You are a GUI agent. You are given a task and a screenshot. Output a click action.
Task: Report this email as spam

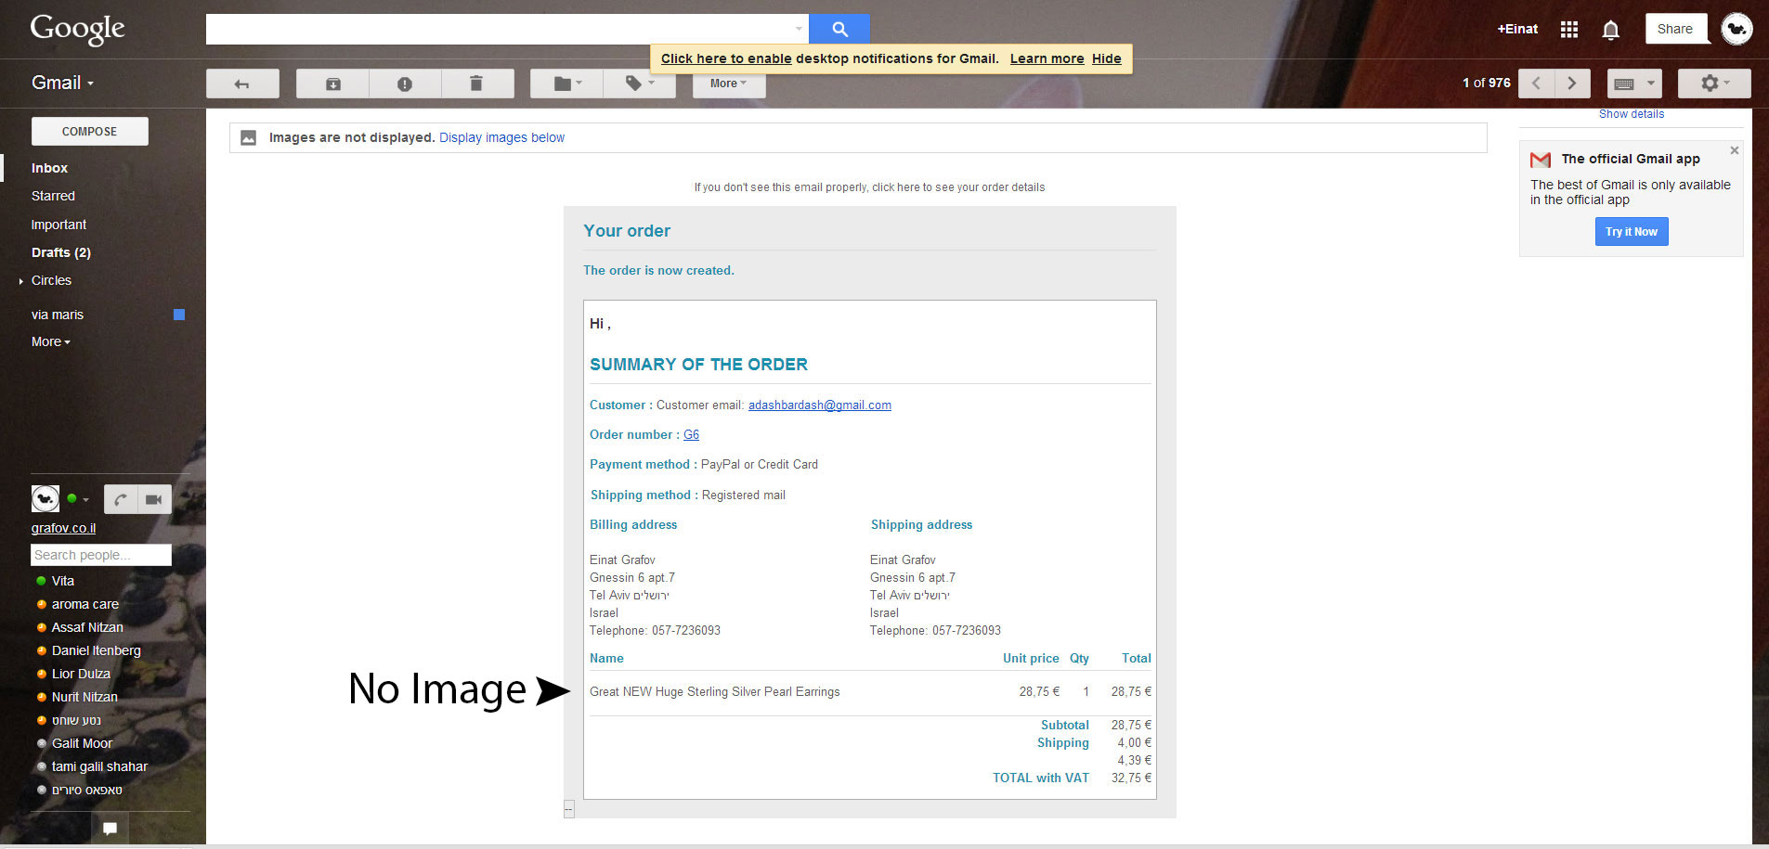click(x=405, y=84)
